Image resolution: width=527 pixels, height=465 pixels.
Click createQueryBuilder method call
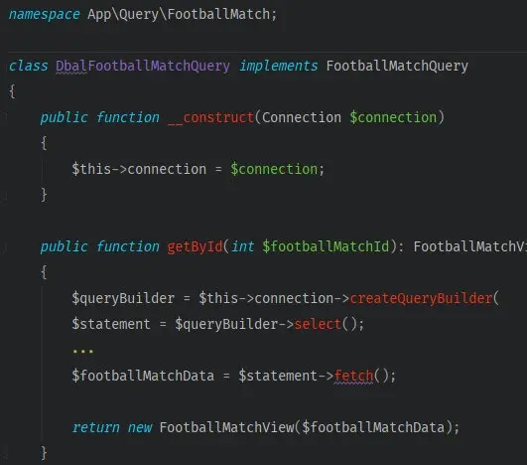coord(421,298)
